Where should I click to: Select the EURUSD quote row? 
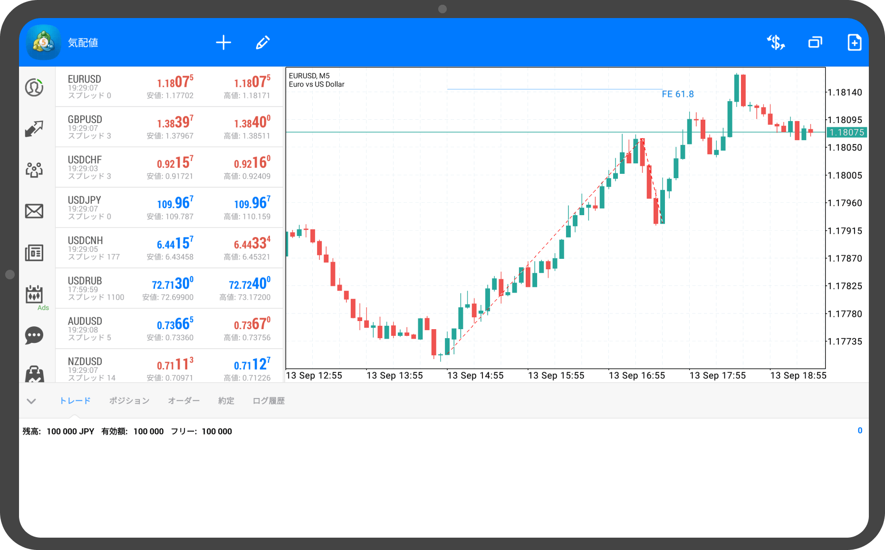(169, 86)
